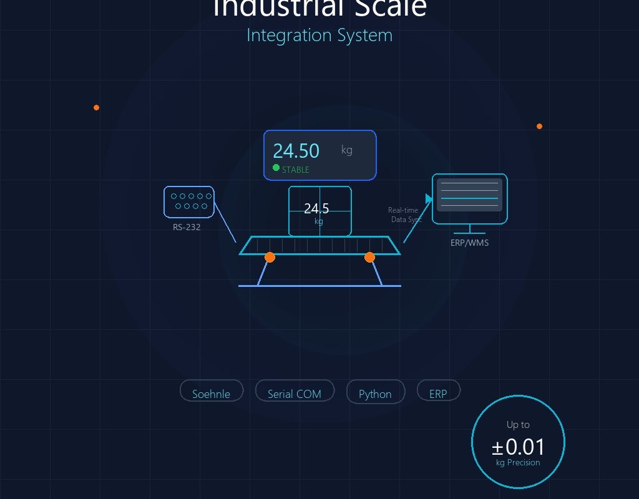Image resolution: width=639 pixels, height=499 pixels.
Task: Click the scale weighing platform
Action: 319,246
